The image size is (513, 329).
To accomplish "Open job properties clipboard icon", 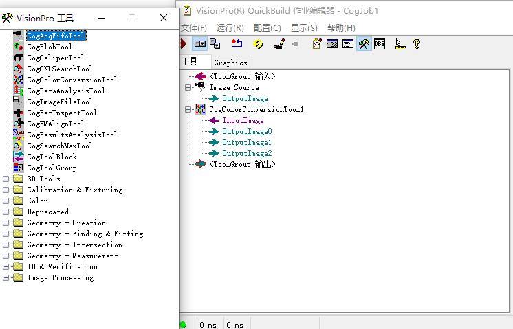I will pos(317,44).
